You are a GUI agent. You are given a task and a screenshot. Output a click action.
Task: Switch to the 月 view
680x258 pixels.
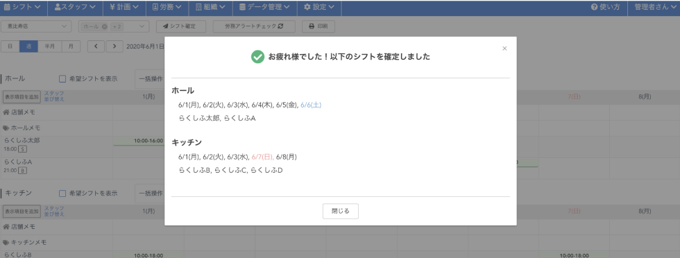(71, 46)
